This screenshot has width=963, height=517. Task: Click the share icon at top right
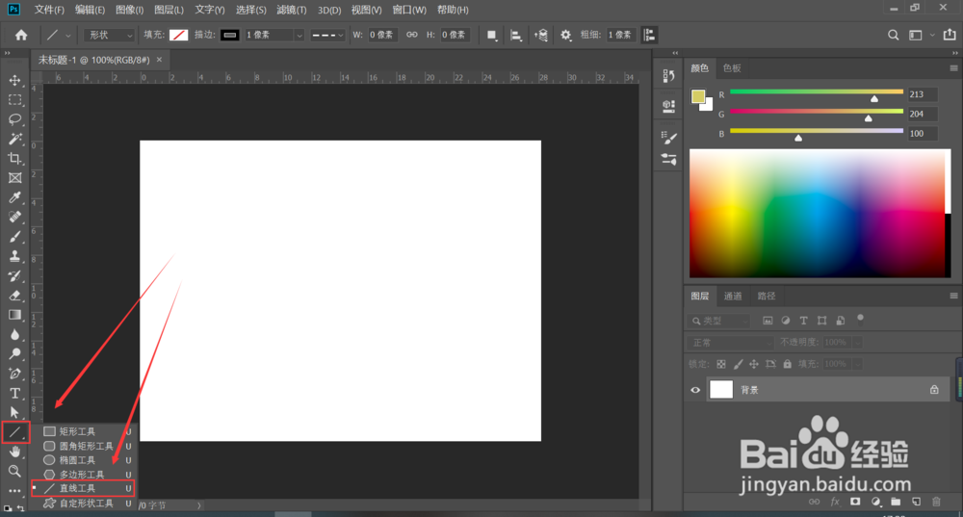950,35
